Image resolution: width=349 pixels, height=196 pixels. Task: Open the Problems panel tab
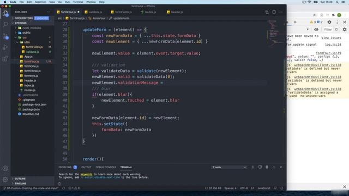click(x=65, y=167)
